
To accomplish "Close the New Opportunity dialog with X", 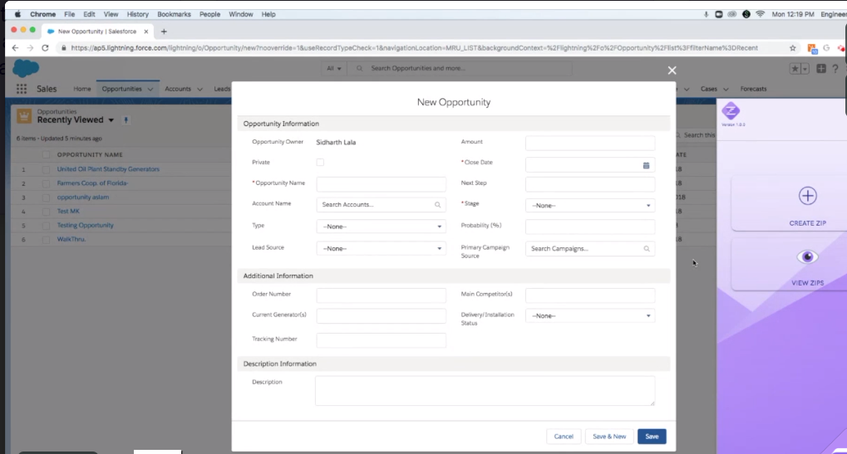I will 672,71.
